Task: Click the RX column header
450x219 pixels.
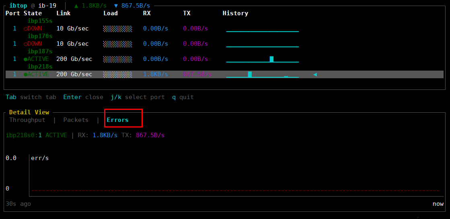Action: pyautogui.click(x=147, y=13)
